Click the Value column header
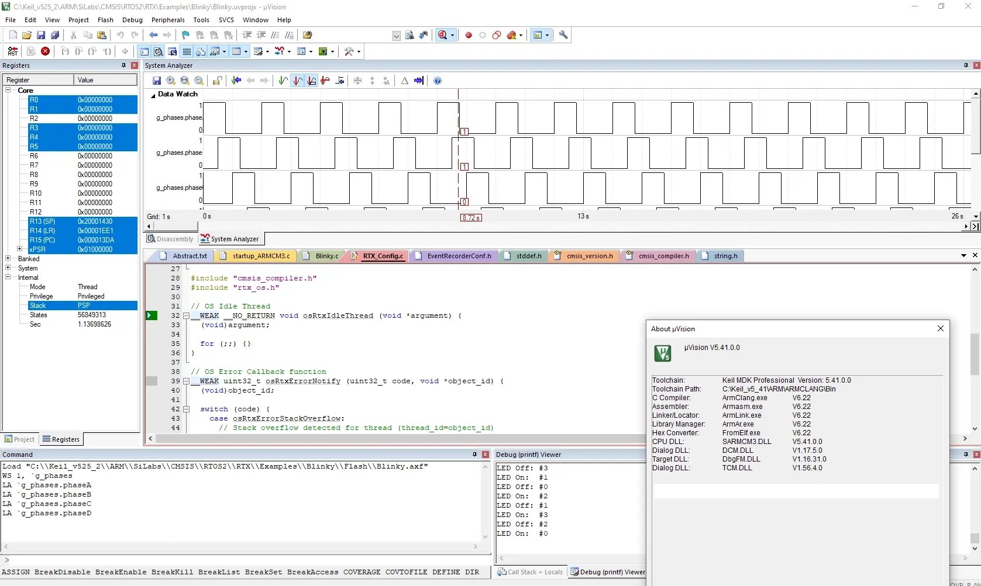Image resolution: width=981 pixels, height=586 pixels. [x=105, y=80]
